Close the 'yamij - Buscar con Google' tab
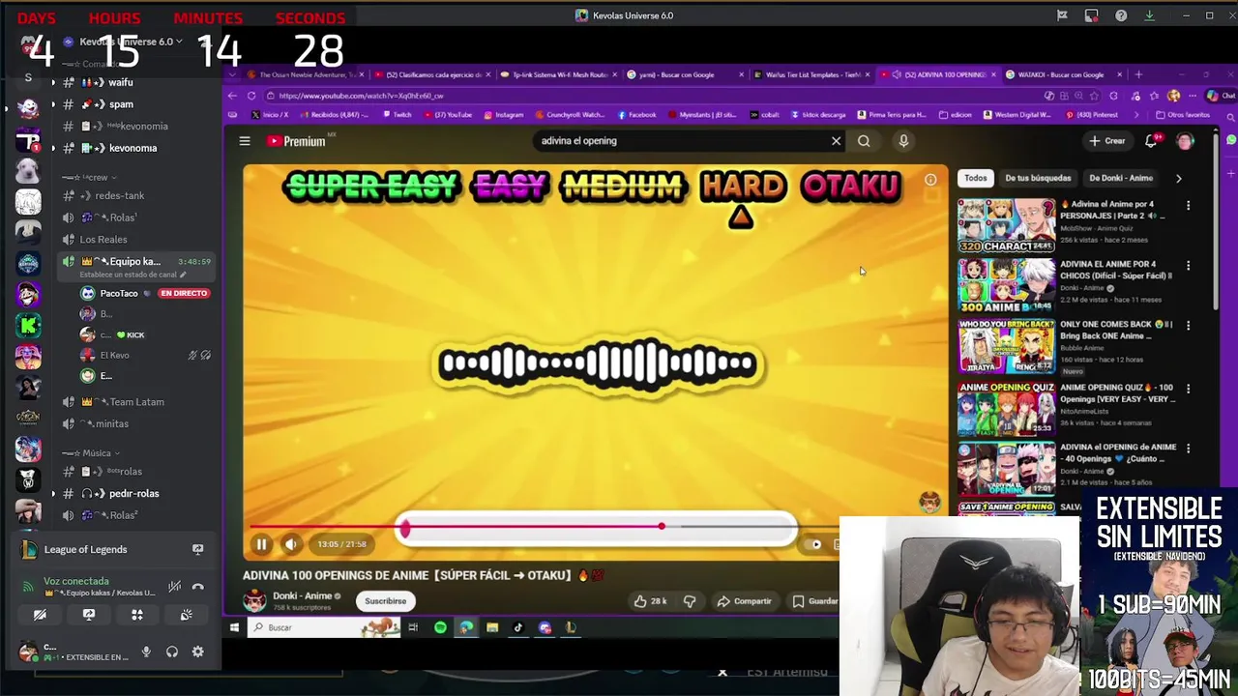This screenshot has width=1238, height=696. [742, 74]
